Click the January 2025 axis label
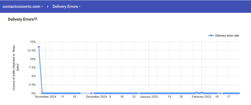The image size is (251, 105). click(x=149, y=97)
